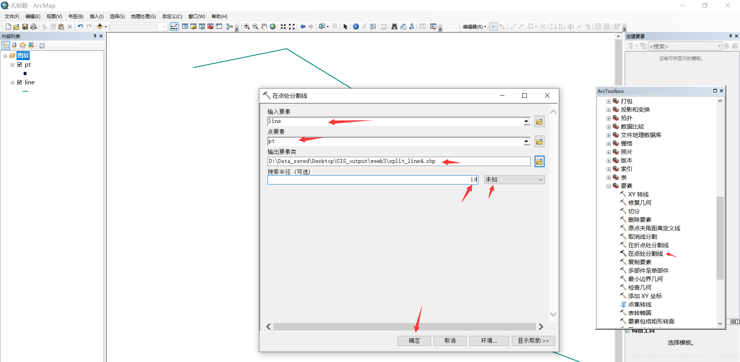Viewport: 740px width, 362px height.
Task: Collapse the 图层 data frame node
Action: click(x=5, y=56)
